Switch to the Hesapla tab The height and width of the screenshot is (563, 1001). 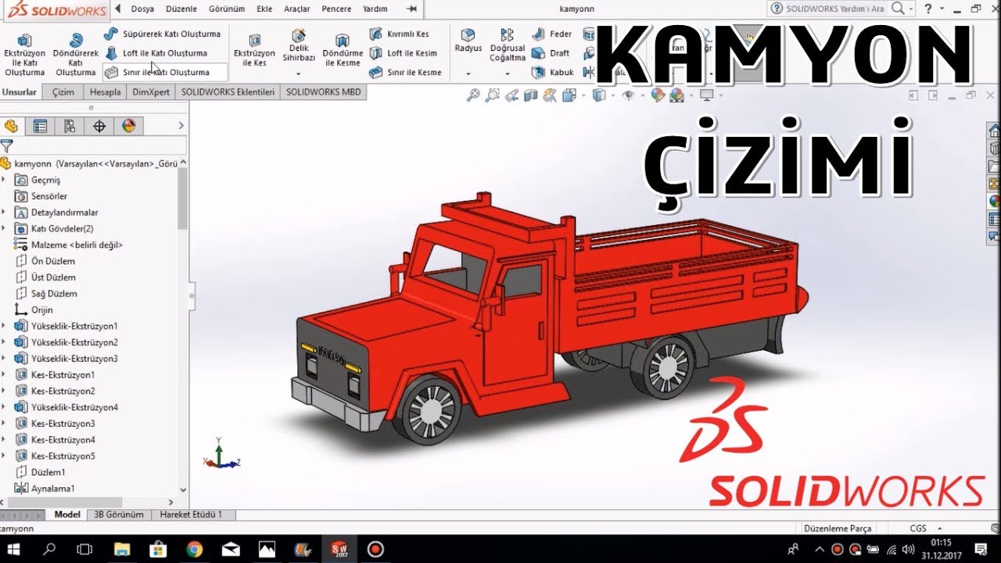pos(106,91)
